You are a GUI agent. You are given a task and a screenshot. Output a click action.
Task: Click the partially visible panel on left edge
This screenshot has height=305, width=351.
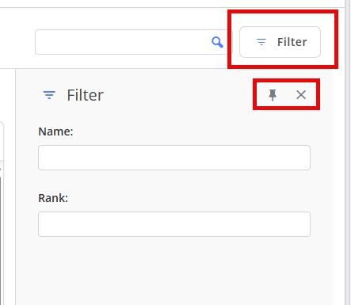click(2, 212)
